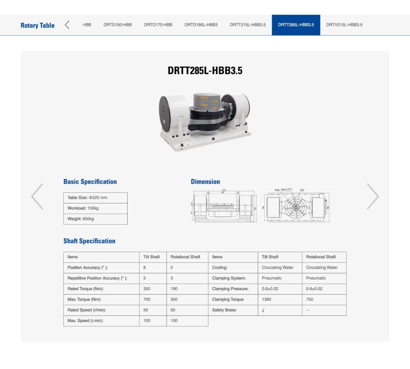Screen dimensions: 410x369
Task: Click the Safety Brake check mark
Action: (263, 311)
